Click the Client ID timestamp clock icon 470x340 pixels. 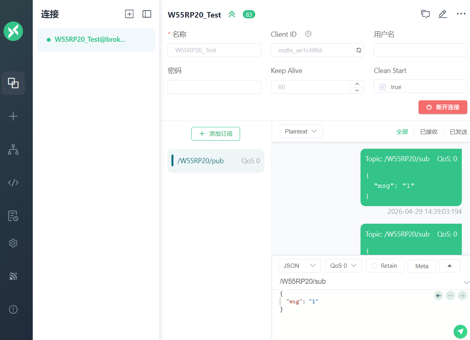(308, 34)
